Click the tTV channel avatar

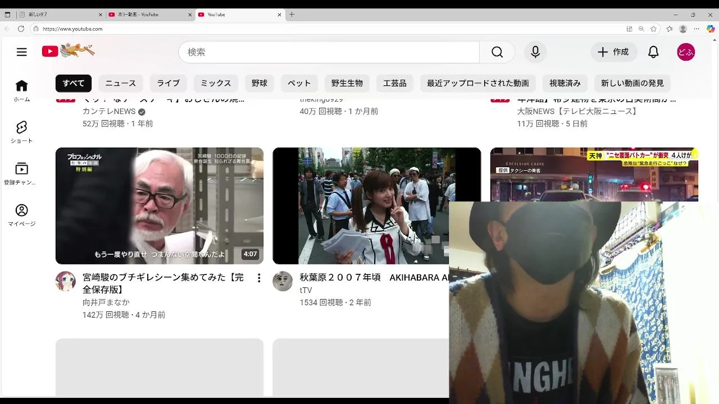tap(283, 281)
